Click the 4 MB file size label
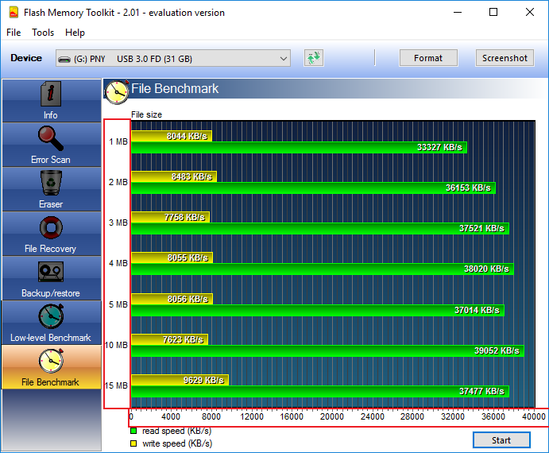 [118, 263]
